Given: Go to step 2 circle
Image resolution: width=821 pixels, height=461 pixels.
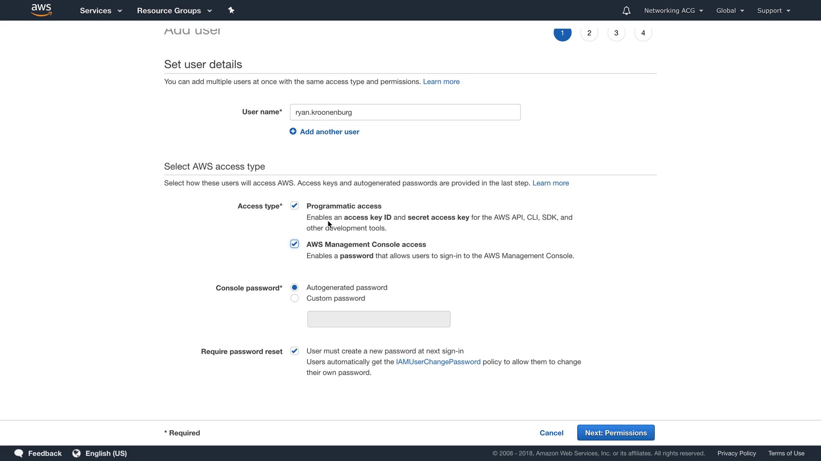Looking at the screenshot, I should 589,33.
